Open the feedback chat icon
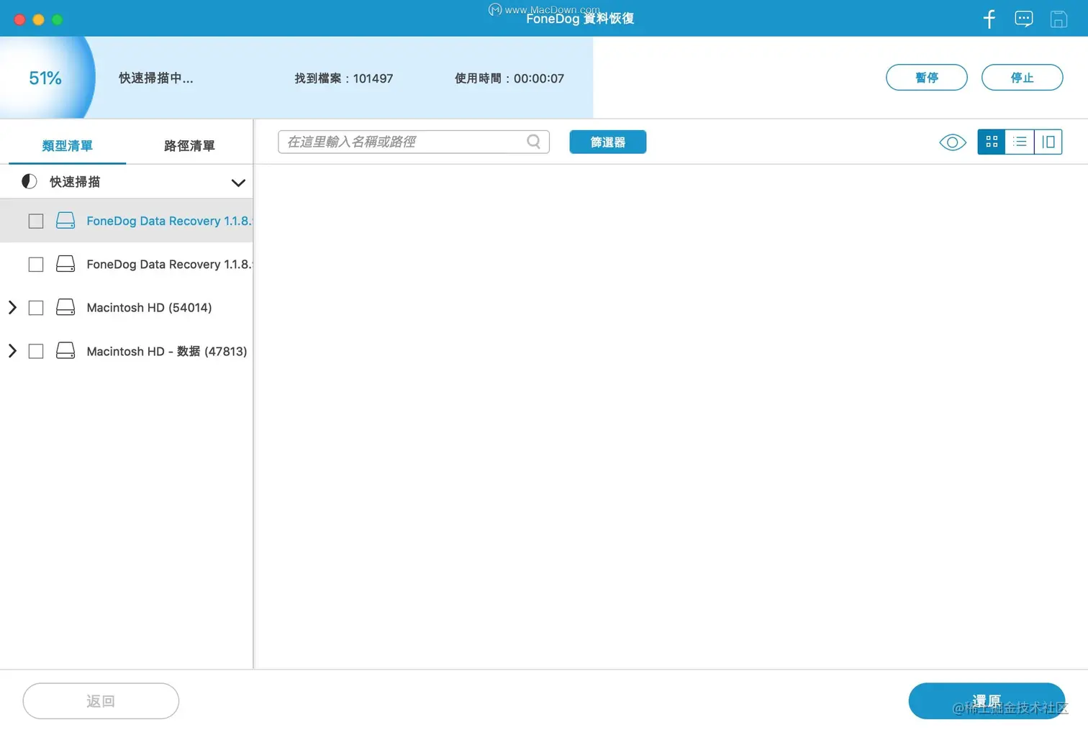Viewport: 1088px width, 735px height. click(1023, 19)
